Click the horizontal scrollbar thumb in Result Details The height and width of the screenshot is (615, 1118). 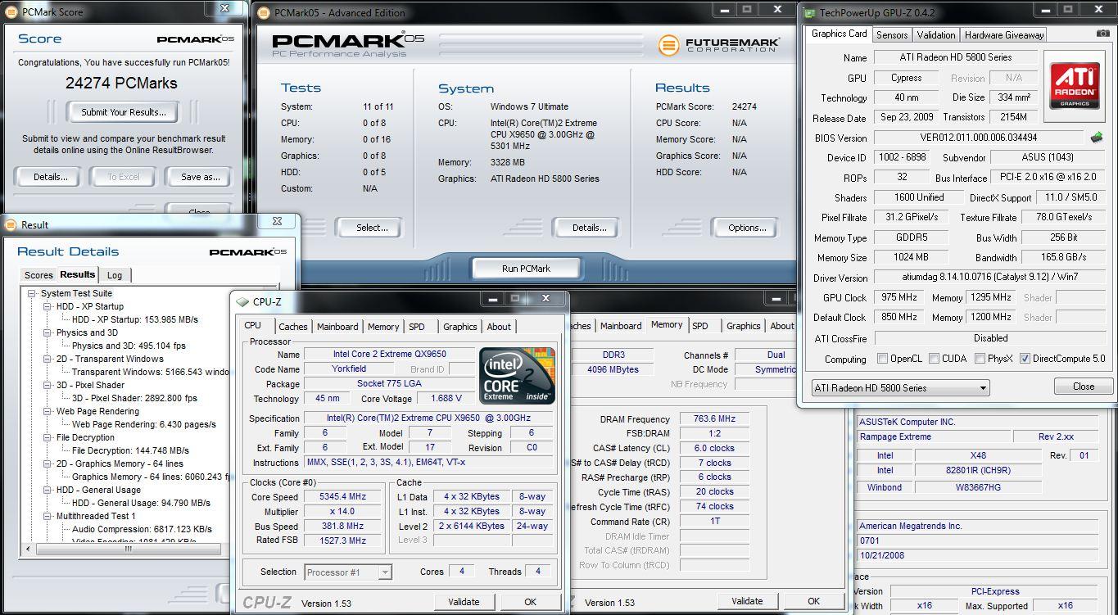tap(128, 549)
